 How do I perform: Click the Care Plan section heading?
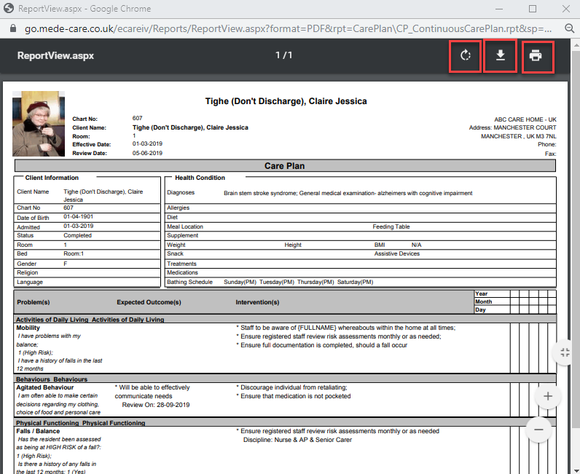[x=284, y=166]
